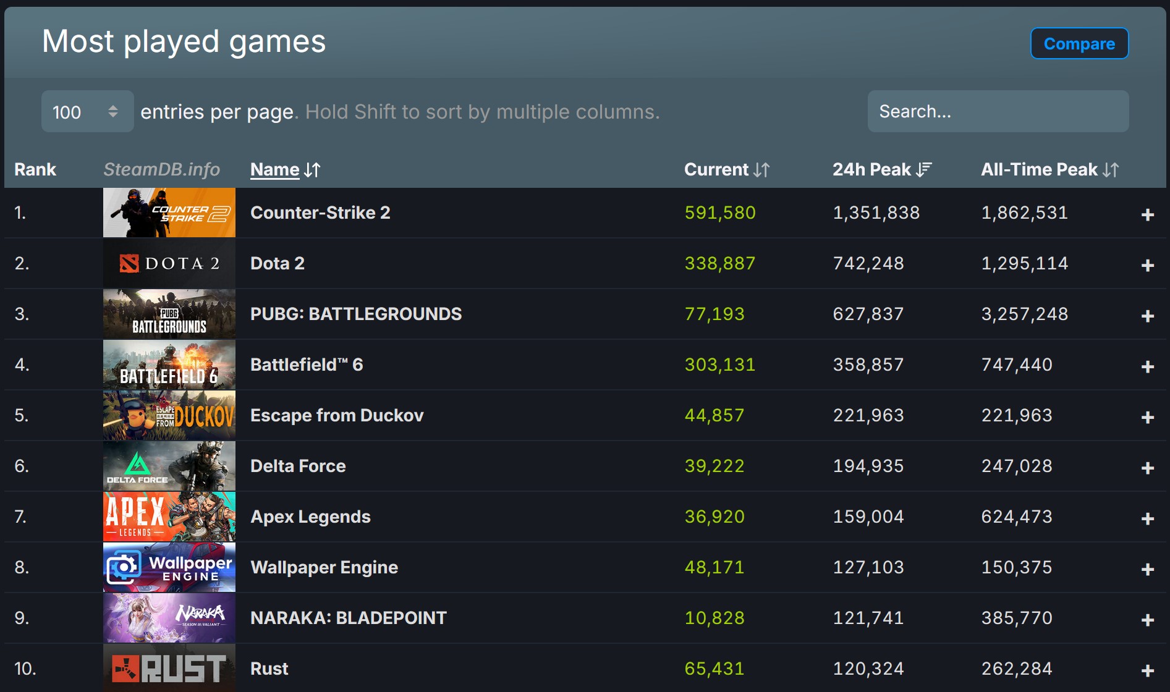
Task: Select current player count 303,131
Action: pyautogui.click(x=720, y=365)
